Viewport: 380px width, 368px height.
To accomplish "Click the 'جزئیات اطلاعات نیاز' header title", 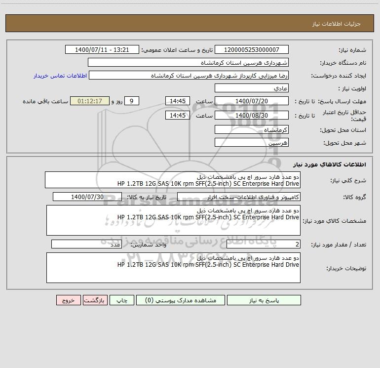I will (337, 24).
